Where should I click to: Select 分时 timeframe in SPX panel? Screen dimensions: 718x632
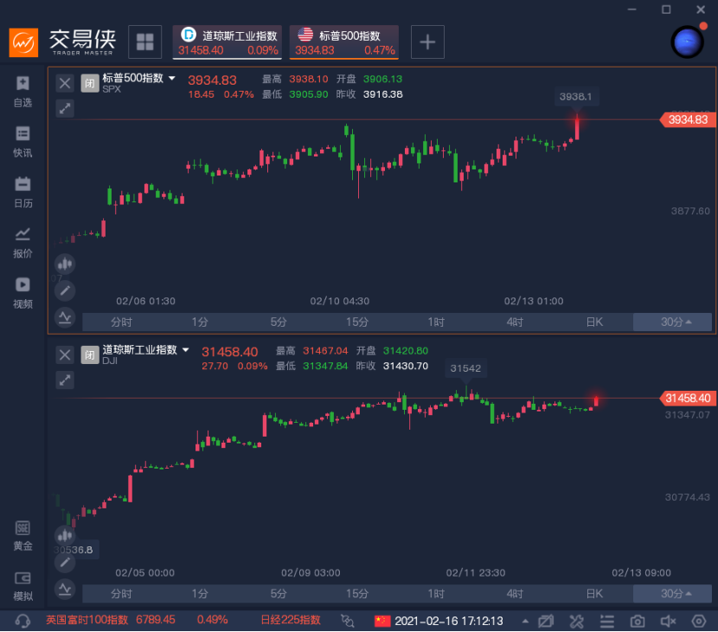coord(121,322)
